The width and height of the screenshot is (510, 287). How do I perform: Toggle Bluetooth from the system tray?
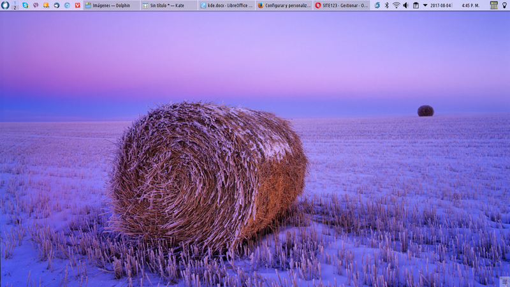point(386,5)
